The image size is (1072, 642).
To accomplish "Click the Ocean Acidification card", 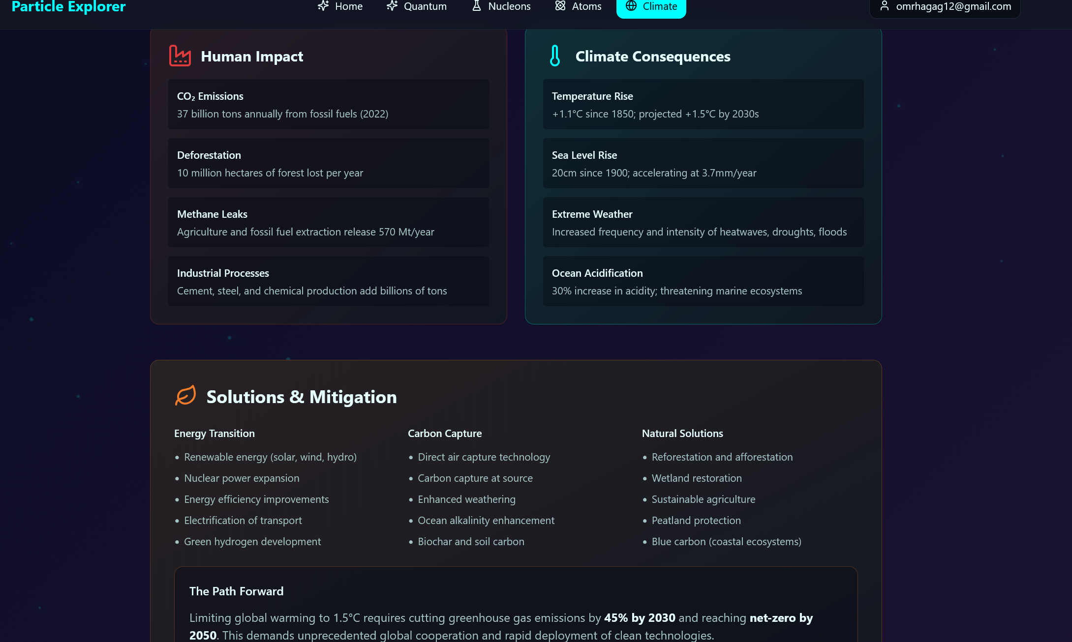I will (x=703, y=281).
